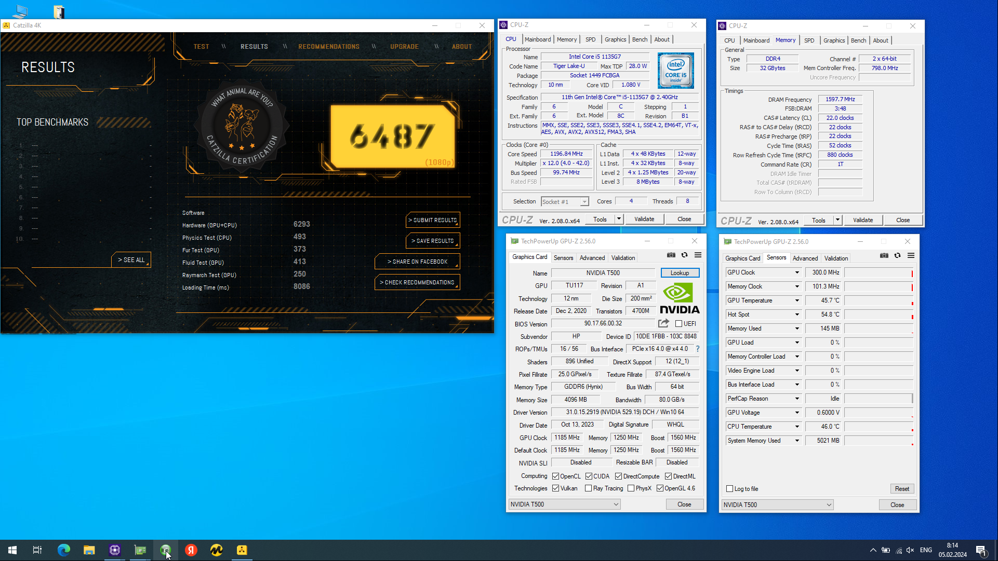Open hamburger menu in GPU-Z Graphics Card window
998x561 pixels.
(698, 255)
